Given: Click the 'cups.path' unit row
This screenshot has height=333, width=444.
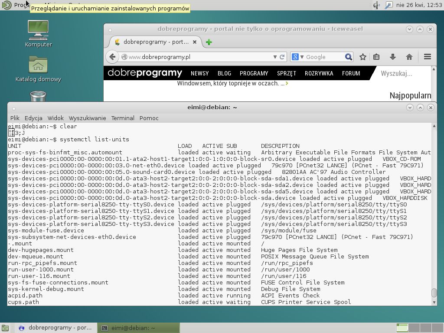Looking at the screenshot, I should [179, 302].
